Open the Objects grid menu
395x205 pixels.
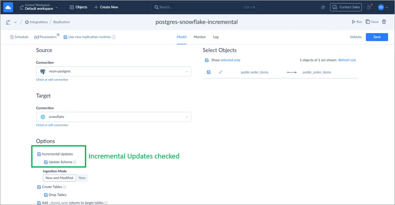(78, 7)
